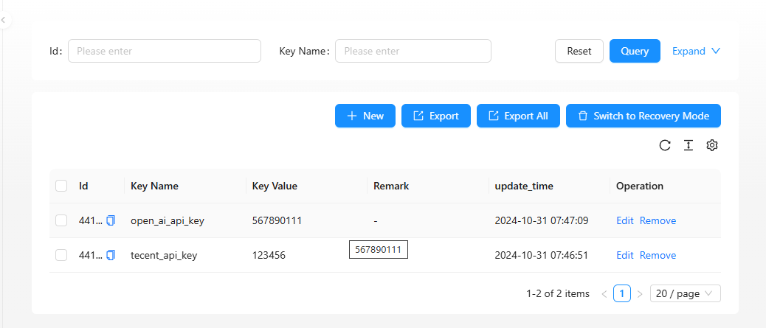
Task: Open the table density icon
Action: pos(689,145)
